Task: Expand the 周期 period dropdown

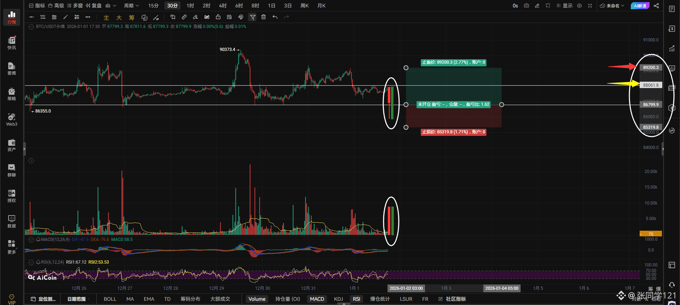Action: click(x=131, y=6)
